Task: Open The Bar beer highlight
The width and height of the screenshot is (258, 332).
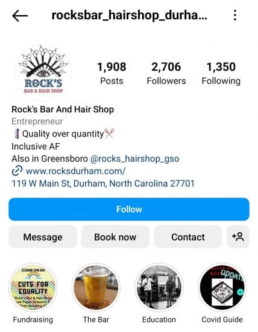Action: (96, 287)
